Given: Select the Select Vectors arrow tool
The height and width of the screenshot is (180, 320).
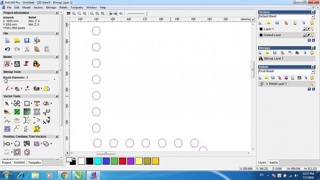Looking at the screenshot, I should tap(7, 103).
